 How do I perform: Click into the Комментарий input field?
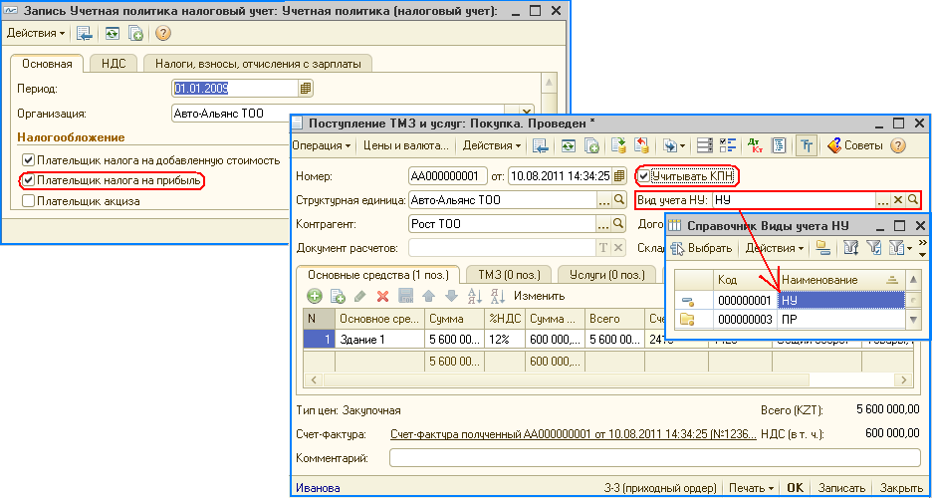pyautogui.click(x=652, y=458)
